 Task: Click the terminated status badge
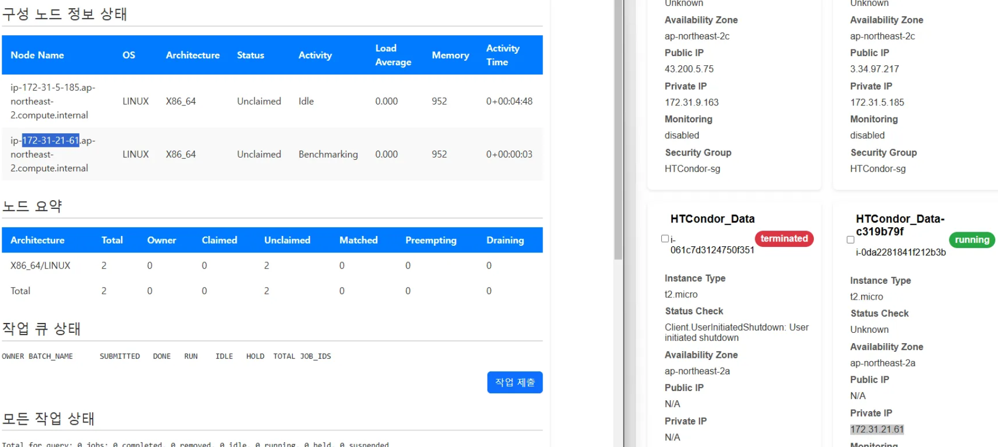[784, 239]
